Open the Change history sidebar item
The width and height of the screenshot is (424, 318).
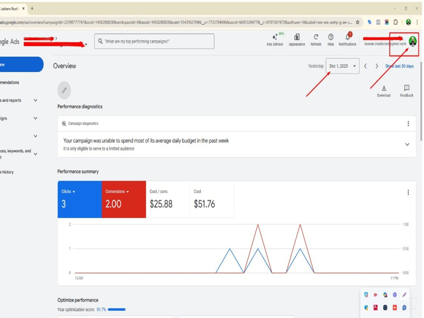tap(7, 172)
